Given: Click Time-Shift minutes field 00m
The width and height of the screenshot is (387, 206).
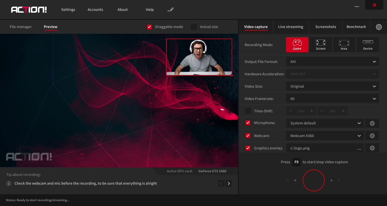Looking at the screenshot, I should tap(301, 111).
